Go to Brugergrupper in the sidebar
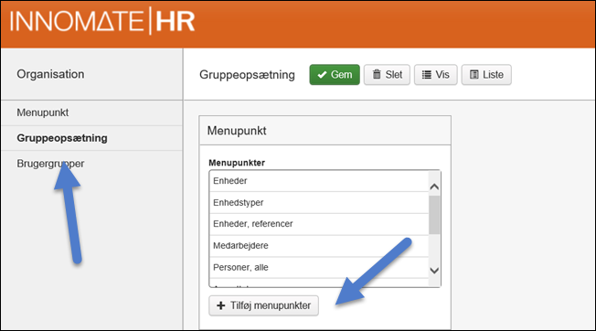Screen dimensions: 596x331 pyautogui.click(x=91, y=164)
